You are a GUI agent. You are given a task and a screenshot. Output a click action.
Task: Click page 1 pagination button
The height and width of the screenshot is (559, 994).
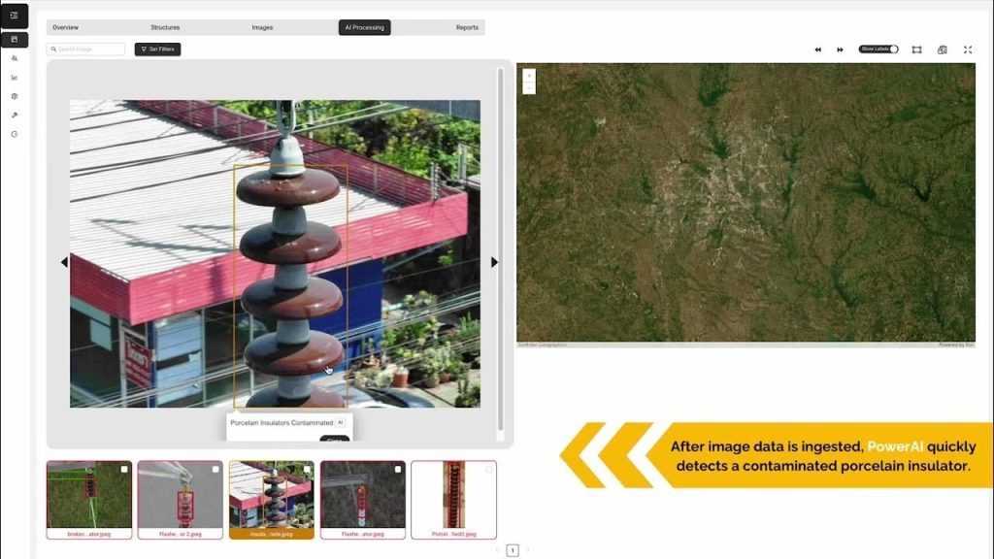pyautogui.click(x=513, y=550)
